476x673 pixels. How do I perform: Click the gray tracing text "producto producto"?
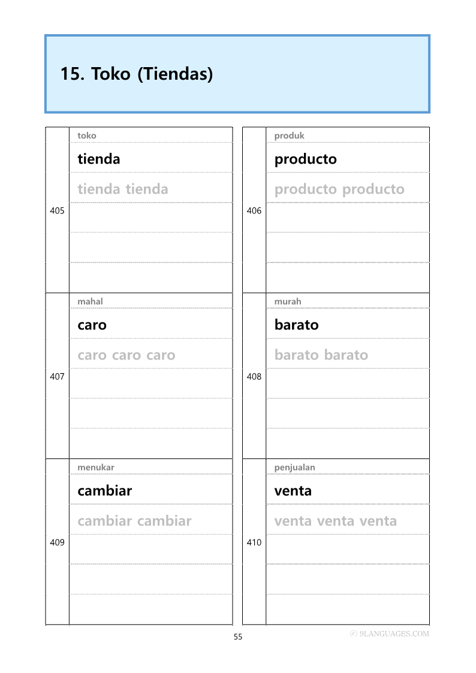[x=339, y=189]
